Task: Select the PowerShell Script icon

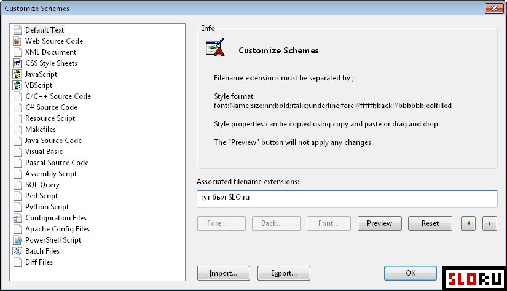Action: (x=17, y=240)
